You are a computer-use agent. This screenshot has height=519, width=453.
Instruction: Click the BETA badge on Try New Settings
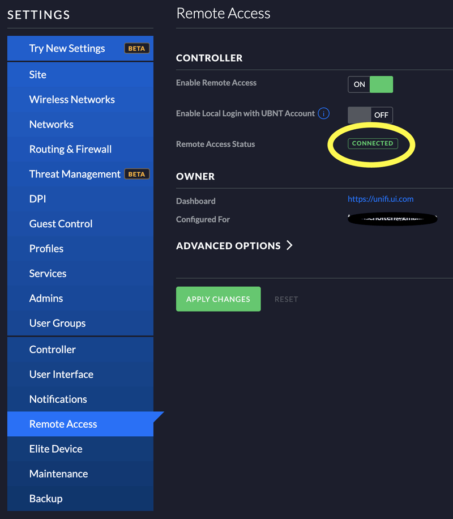(x=136, y=49)
